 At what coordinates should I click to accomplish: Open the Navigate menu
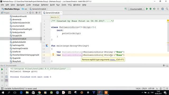[21, 5]
